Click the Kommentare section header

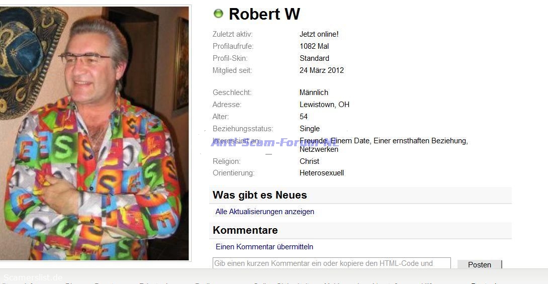[360, 230]
